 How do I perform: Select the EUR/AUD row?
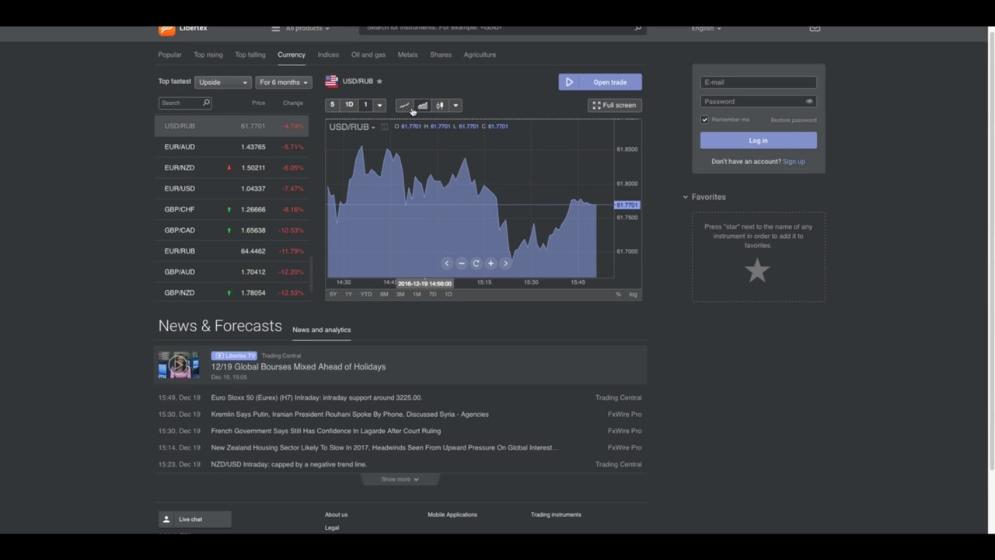click(x=232, y=147)
